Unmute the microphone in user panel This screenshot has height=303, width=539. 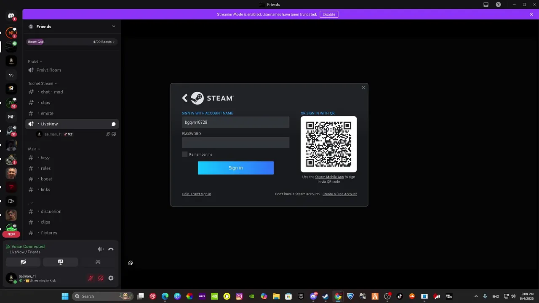tap(90, 278)
